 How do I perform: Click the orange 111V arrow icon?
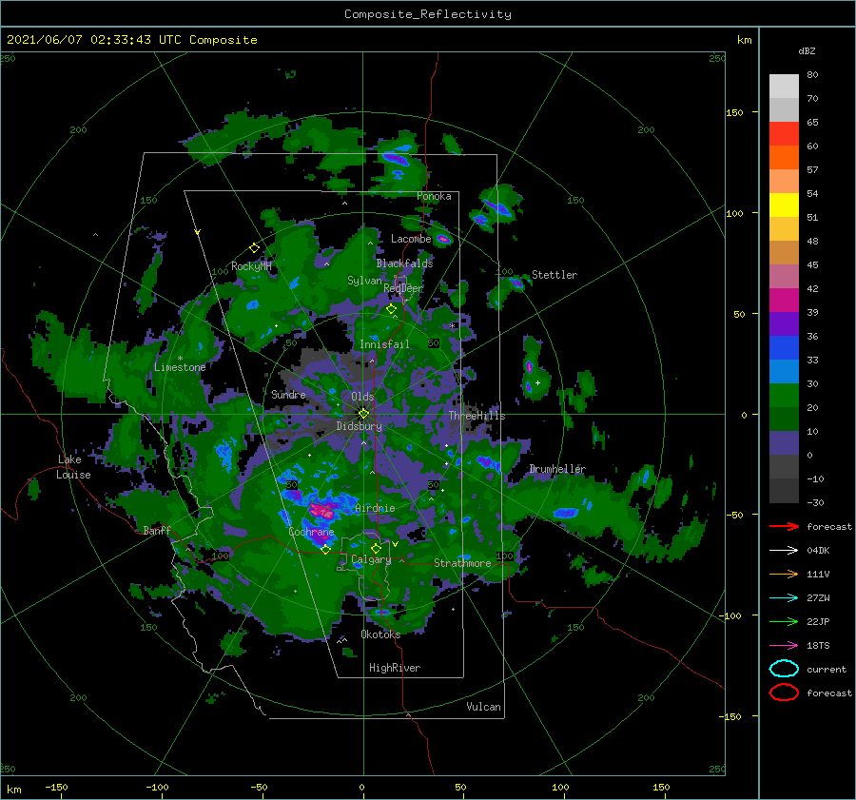tap(784, 574)
